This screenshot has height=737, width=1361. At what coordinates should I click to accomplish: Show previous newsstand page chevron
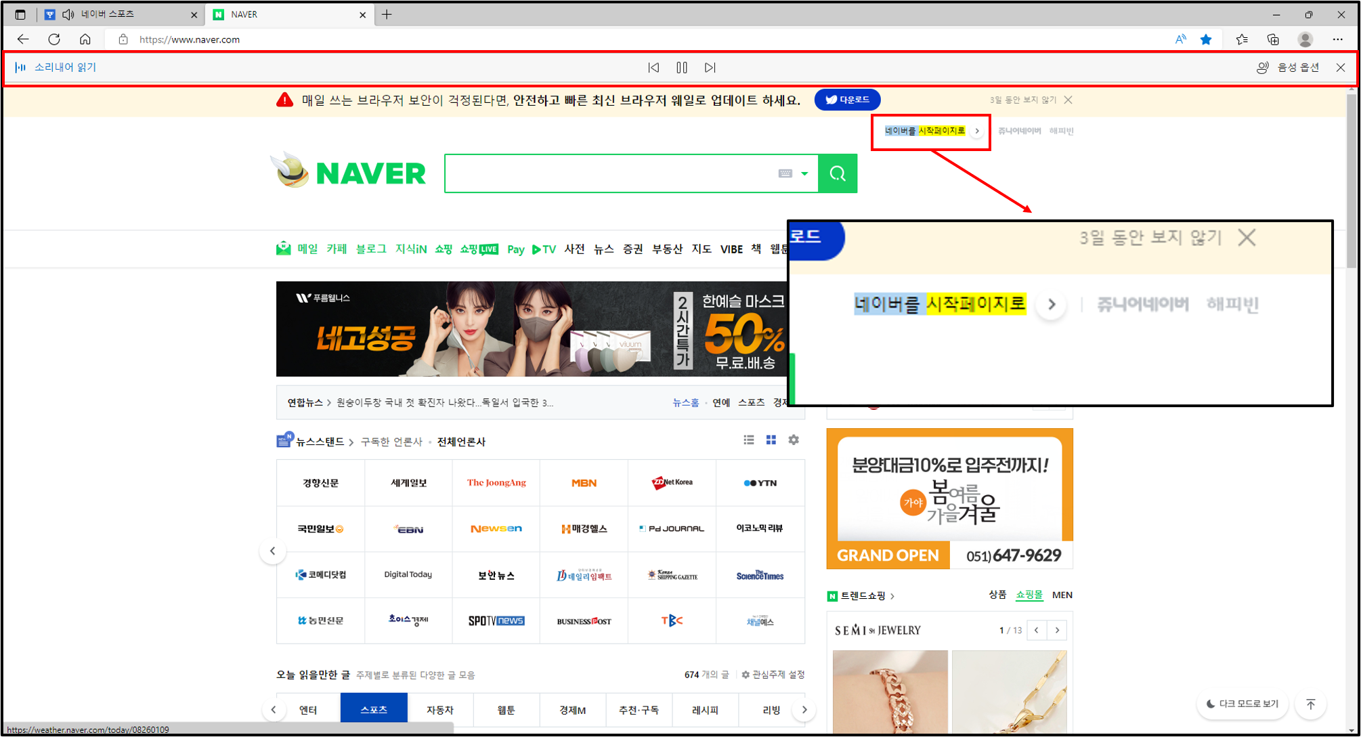[x=273, y=551]
